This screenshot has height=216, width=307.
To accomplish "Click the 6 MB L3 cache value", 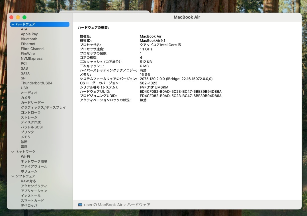I will coord(144,66).
